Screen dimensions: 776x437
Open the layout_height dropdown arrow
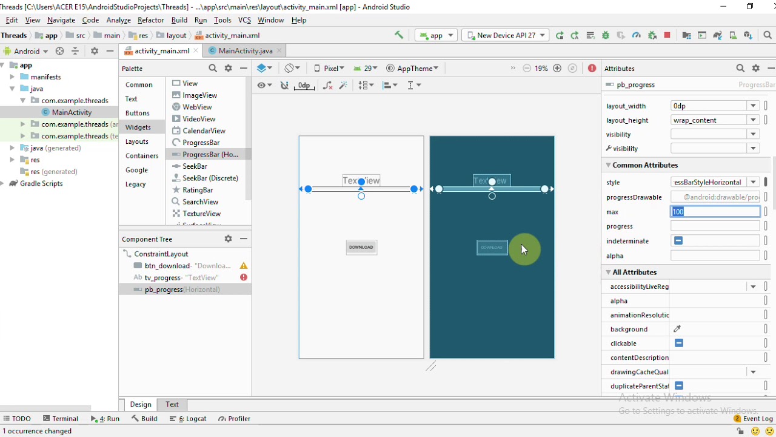[x=753, y=120]
